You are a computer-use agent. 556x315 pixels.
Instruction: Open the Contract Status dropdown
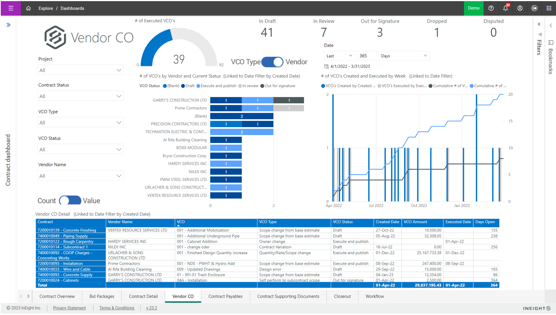pos(80,96)
